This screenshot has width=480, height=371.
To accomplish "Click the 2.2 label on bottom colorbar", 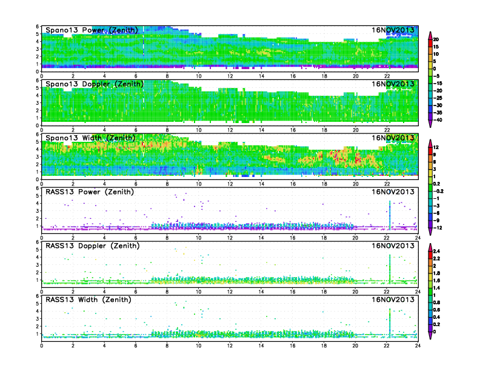I will [x=436, y=259].
